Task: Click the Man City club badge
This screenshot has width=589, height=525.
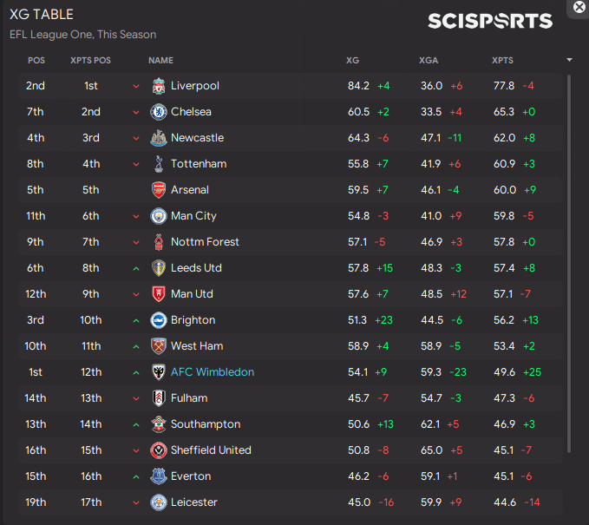Action: click(159, 216)
